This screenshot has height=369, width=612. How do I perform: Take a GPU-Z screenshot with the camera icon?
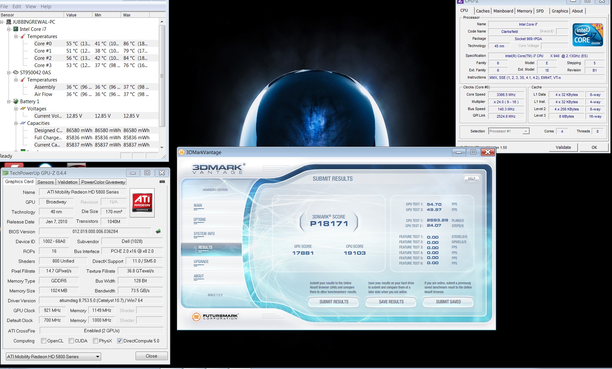tap(162, 181)
